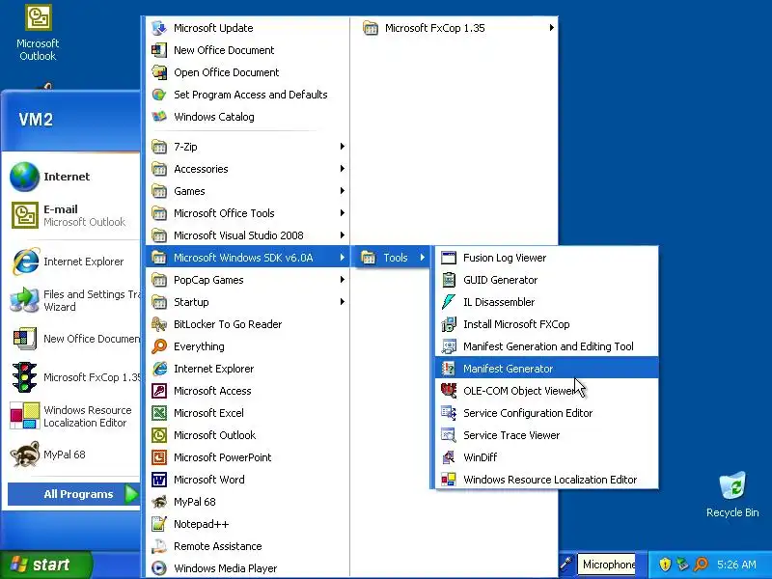
Task: Click Microphone language bar field
Action: pos(609,565)
